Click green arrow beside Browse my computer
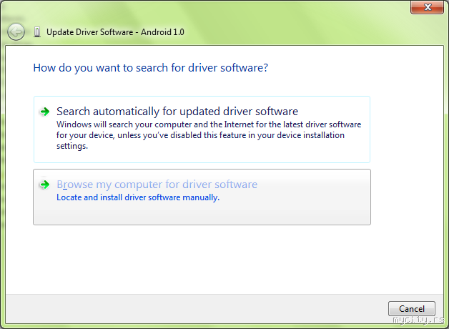 pyautogui.click(x=44, y=185)
